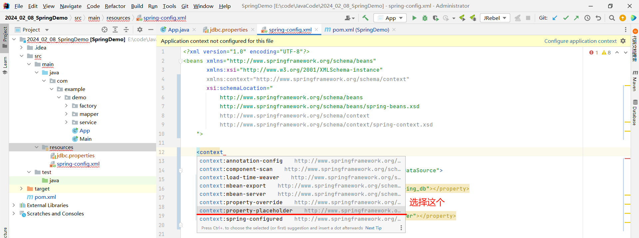
Task: Click the error count indicator in editor
Action: pos(594,52)
